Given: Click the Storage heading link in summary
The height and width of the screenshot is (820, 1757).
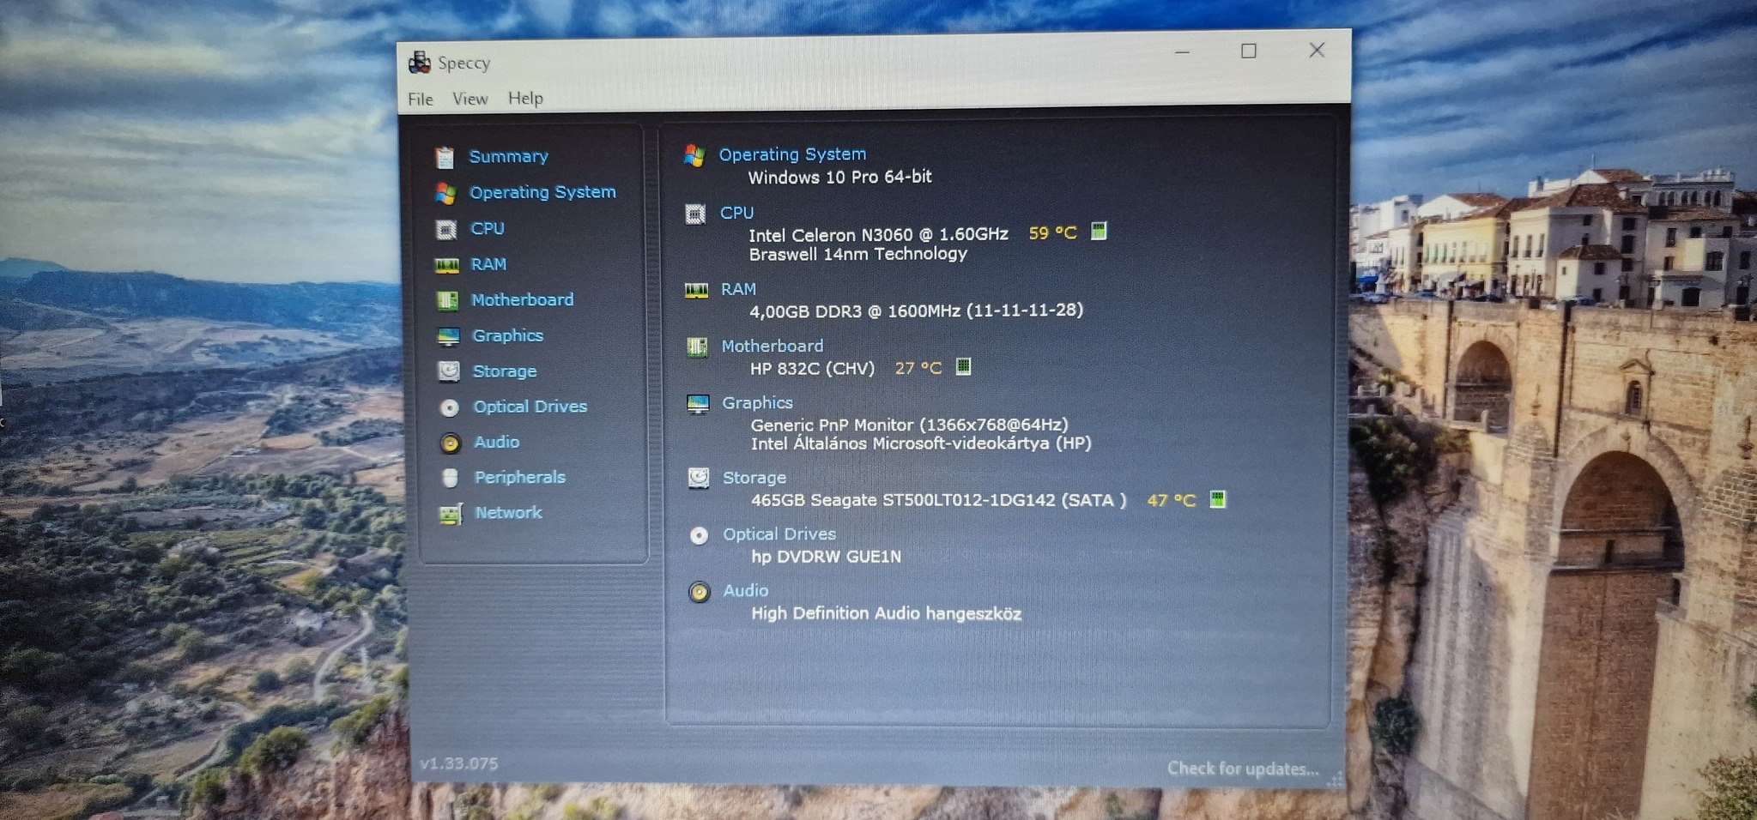Looking at the screenshot, I should tap(754, 478).
